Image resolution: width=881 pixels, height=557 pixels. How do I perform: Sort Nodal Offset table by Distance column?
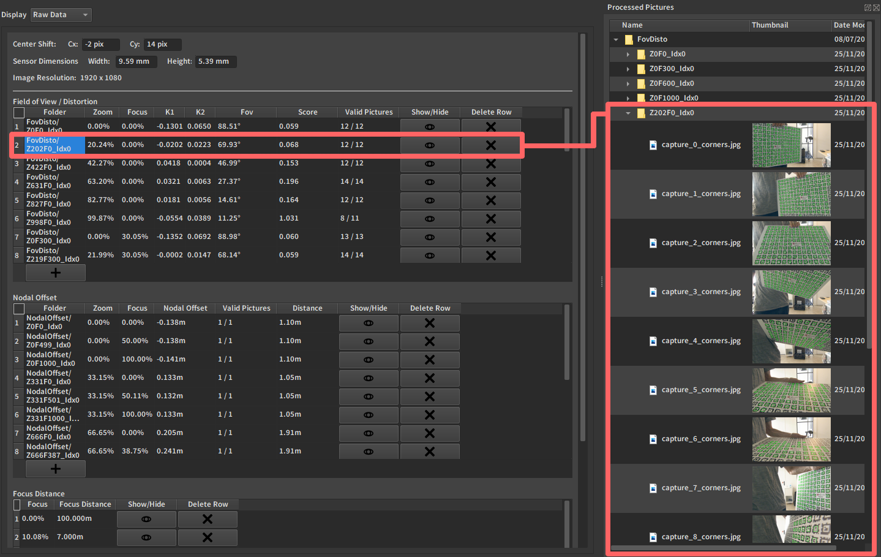pos(307,308)
